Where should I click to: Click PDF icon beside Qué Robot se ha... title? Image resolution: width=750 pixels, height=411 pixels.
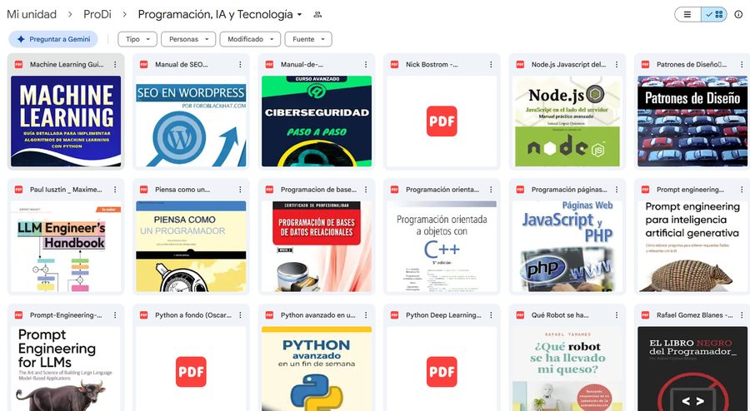520,315
